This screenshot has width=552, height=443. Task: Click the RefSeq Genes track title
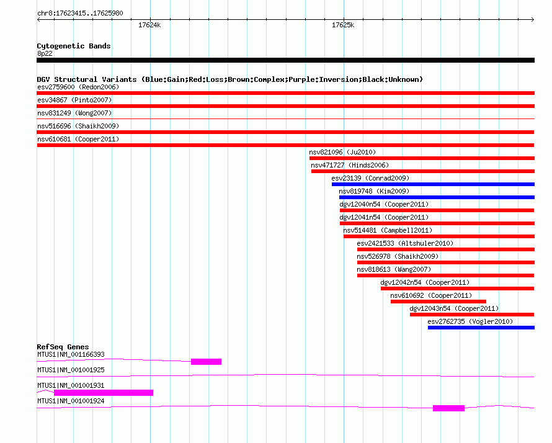coord(63,347)
